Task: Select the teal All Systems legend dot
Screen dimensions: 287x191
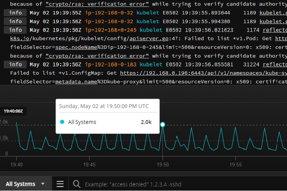Action: pos(62,122)
